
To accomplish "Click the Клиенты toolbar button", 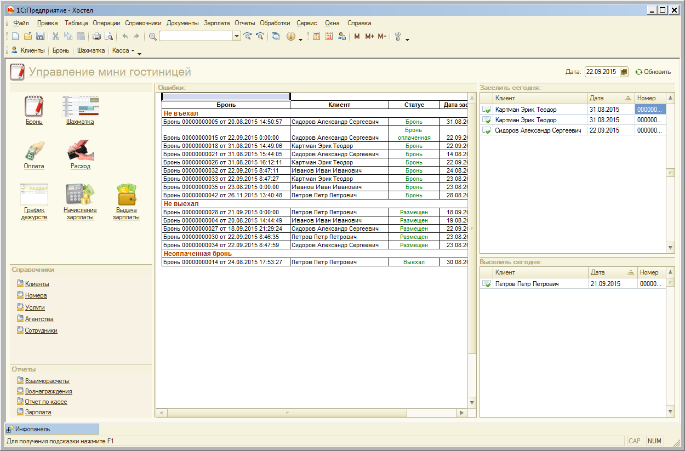I will pos(28,50).
